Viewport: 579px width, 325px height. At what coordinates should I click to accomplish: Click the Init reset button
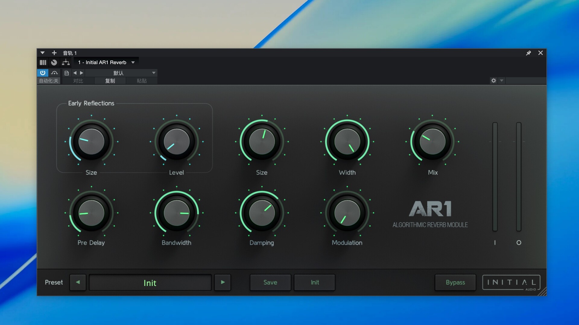tap(315, 282)
